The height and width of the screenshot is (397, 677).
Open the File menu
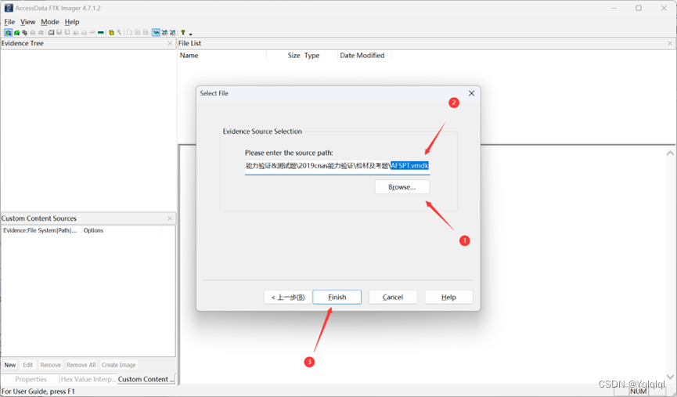click(x=9, y=22)
